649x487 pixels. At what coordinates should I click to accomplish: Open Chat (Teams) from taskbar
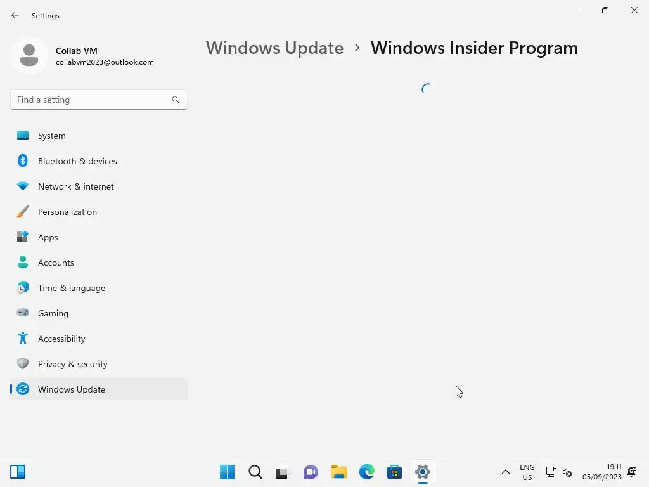point(311,472)
